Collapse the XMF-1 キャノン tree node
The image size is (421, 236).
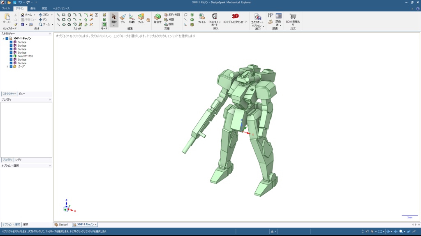pyautogui.click(x=3, y=39)
